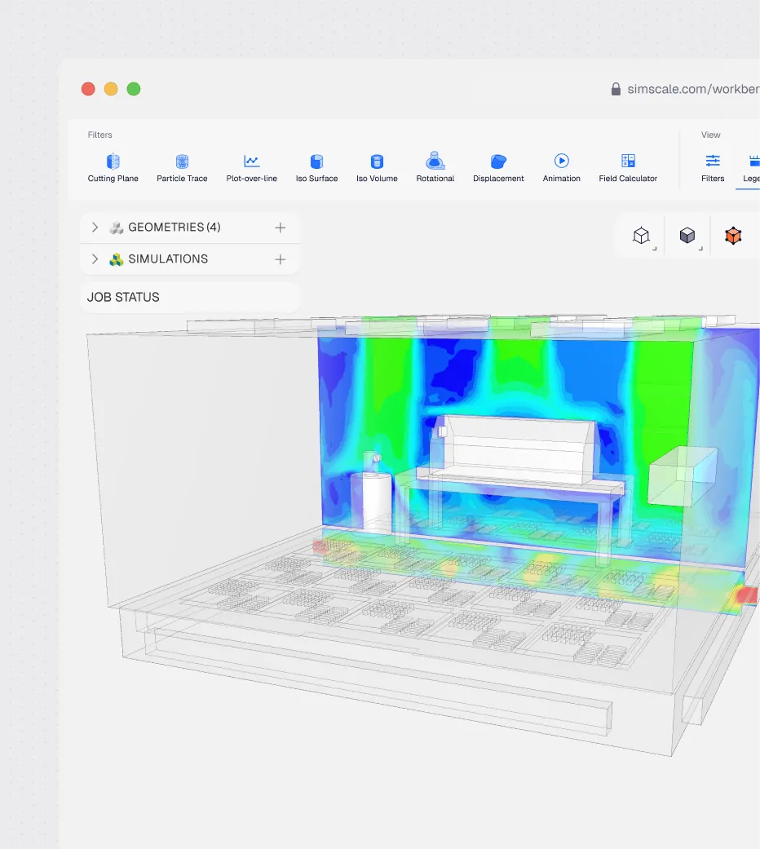
Task: Open the shaded cube render mode dropdown
Action: [x=688, y=236]
